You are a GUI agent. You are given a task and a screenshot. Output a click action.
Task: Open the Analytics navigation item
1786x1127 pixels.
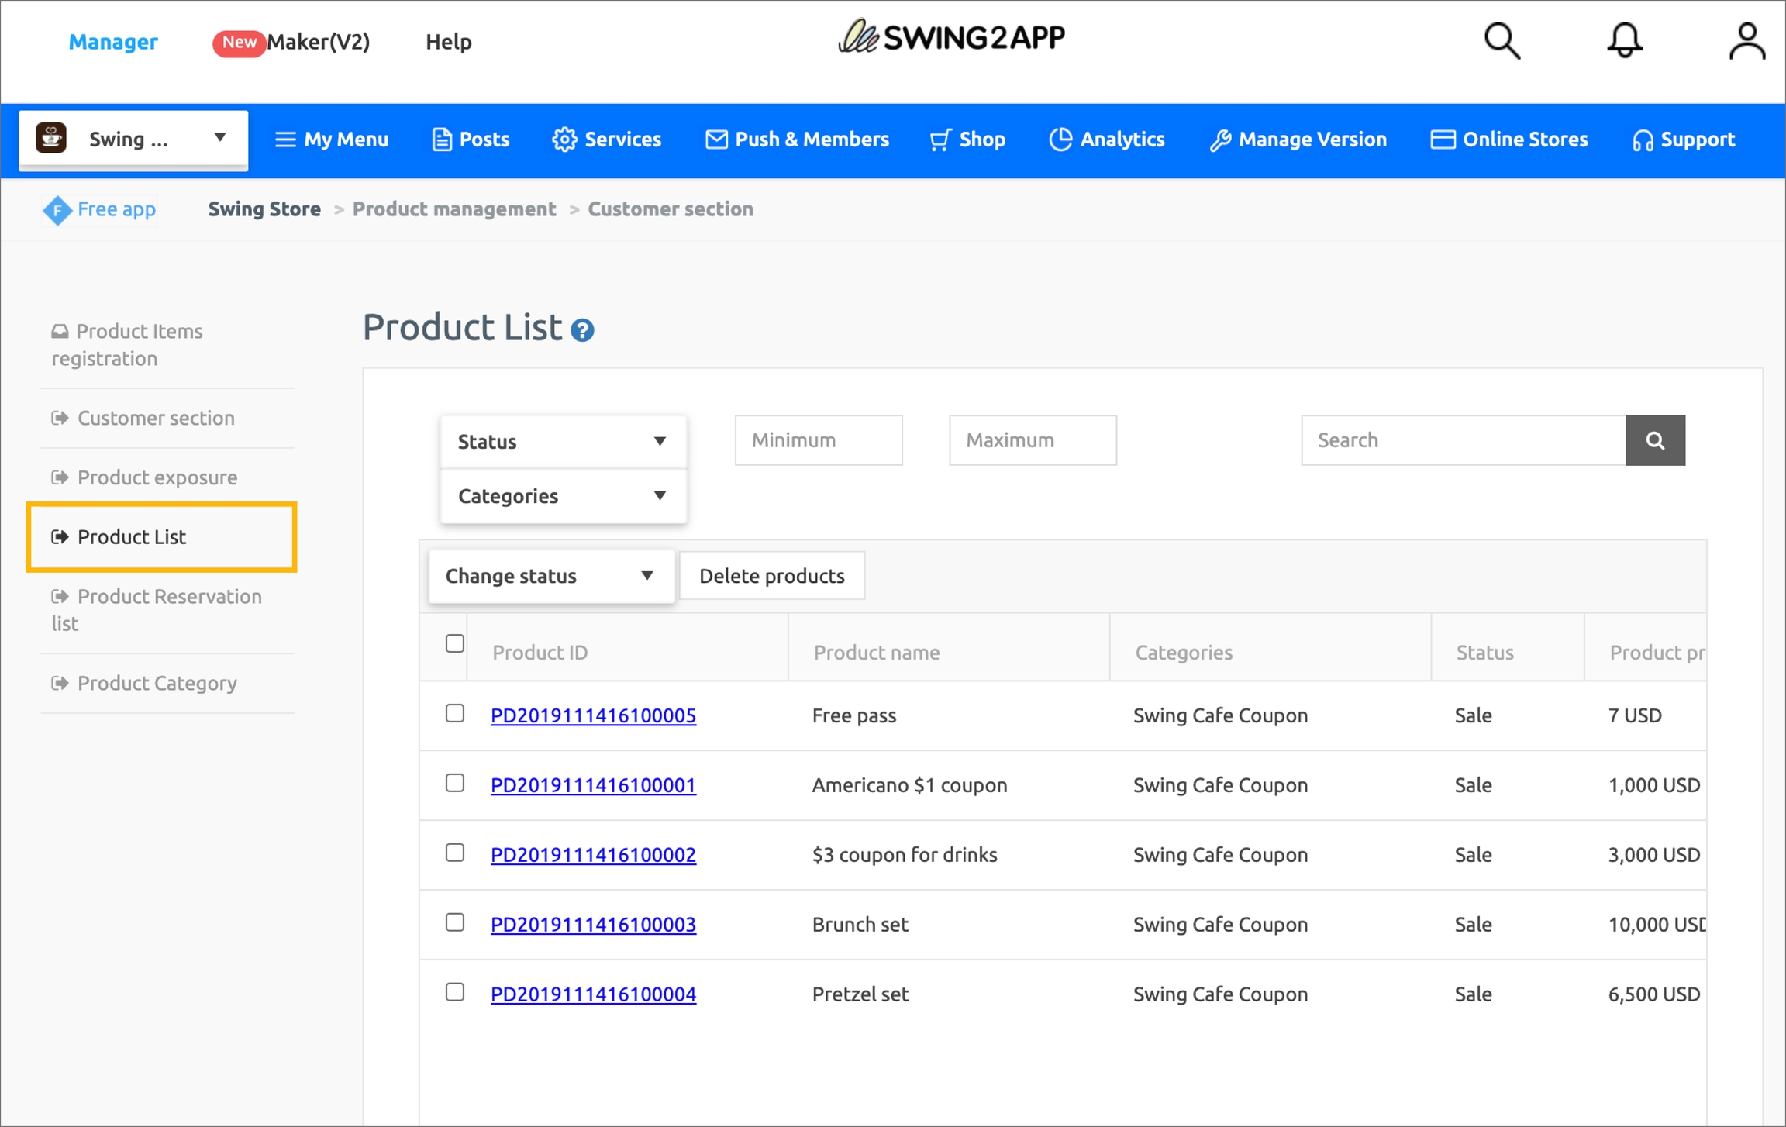click(x=1107, y=140)
